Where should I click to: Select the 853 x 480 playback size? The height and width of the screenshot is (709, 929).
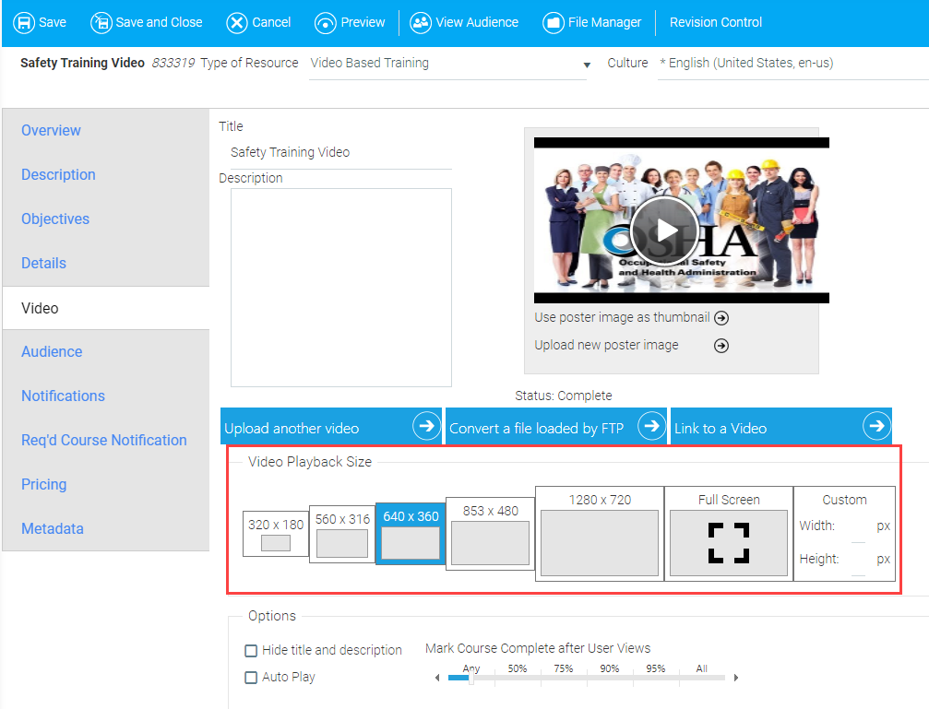coord(490,542)
